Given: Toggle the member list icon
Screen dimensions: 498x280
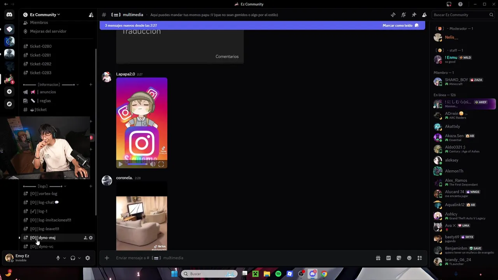Looking at the screenshot, I should (424, 15).
